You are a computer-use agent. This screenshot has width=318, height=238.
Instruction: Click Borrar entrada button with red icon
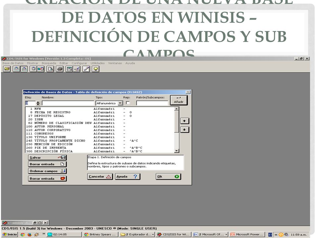pos(47,178)
